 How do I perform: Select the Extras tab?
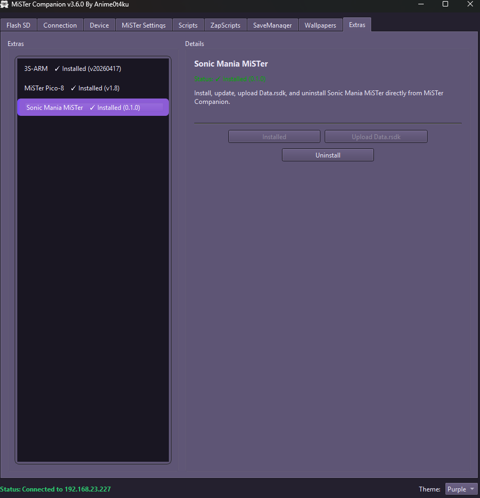357,24
